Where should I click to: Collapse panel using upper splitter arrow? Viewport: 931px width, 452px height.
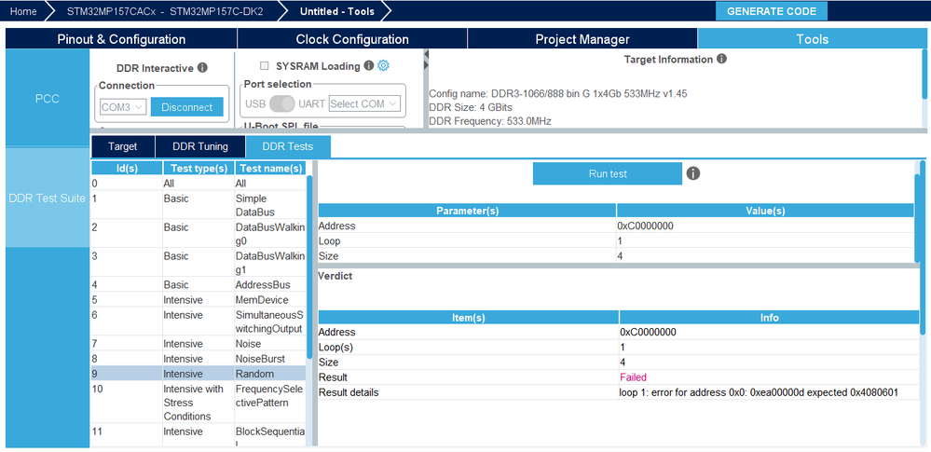[426, 55]
